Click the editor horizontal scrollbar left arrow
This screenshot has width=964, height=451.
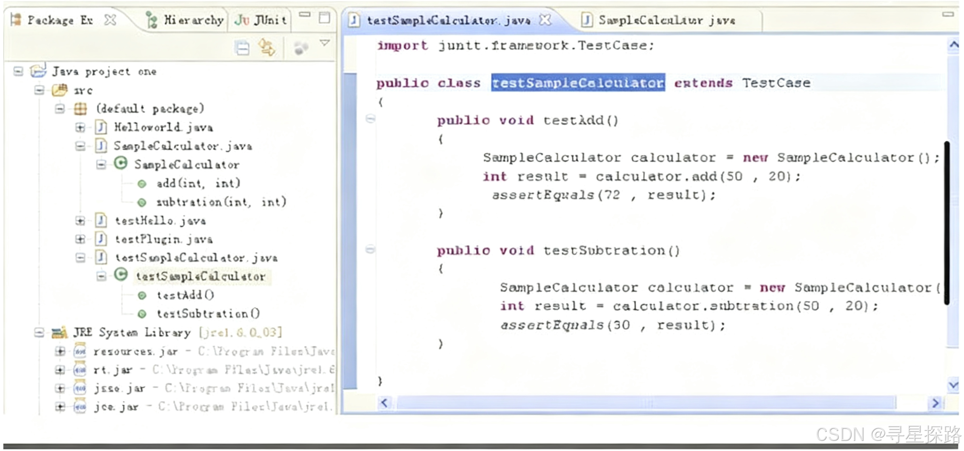pyautogui.click(x=384, y=403)
